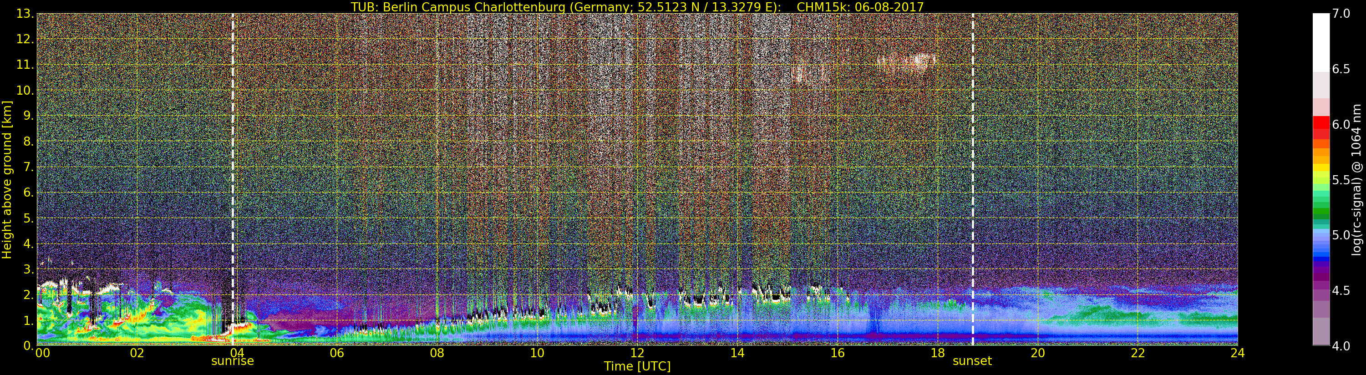Click the '00' tick on the time axis

point(42,353)
